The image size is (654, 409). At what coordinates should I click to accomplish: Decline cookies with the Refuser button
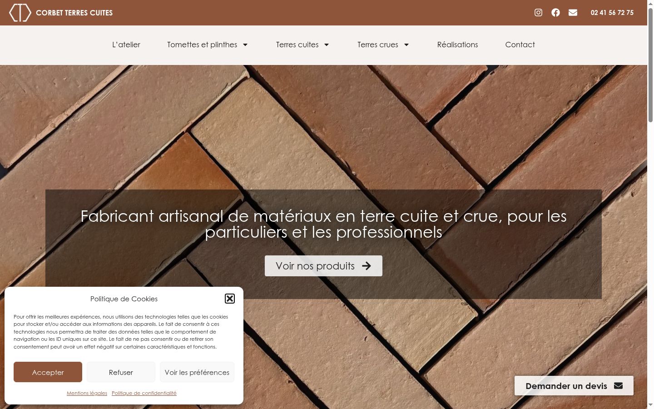121,372
